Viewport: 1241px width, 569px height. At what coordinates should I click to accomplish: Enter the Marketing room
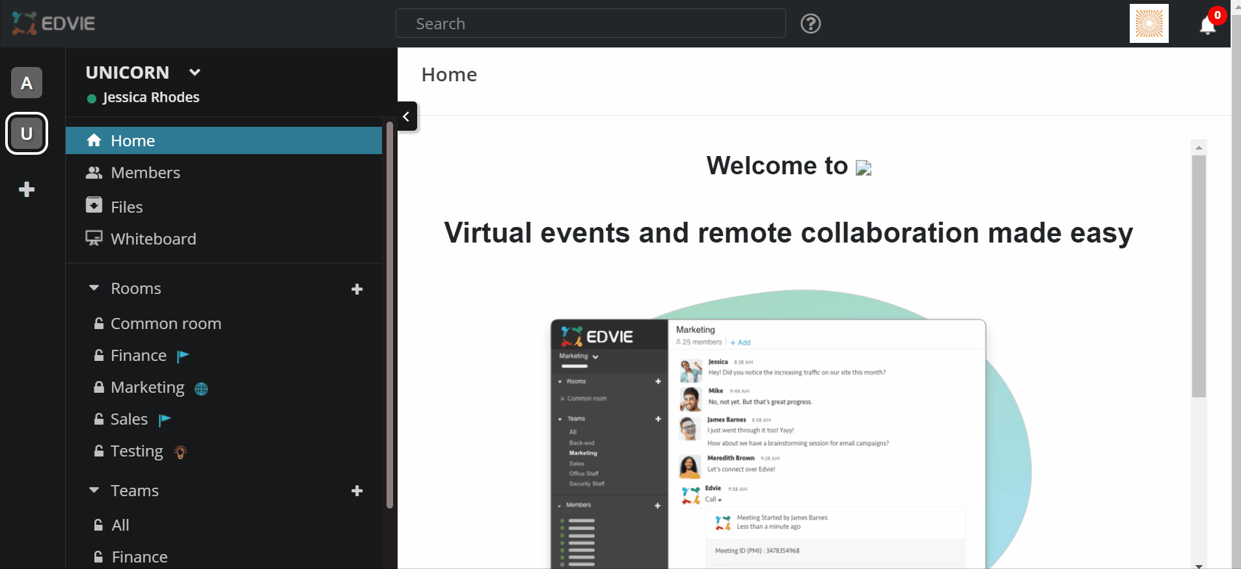point(147,388)
